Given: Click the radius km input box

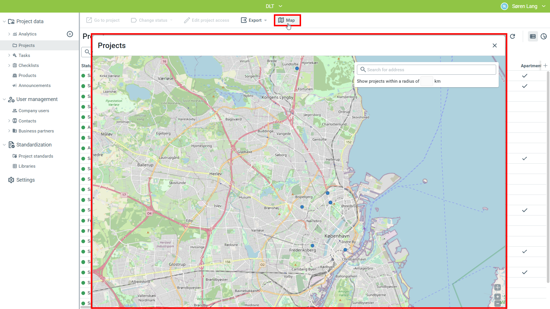Looking at the screenshot, I should [x=427, y=81].
